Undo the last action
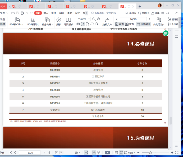The height and width of the screenshot is (157, 183). tap(27, 13)
